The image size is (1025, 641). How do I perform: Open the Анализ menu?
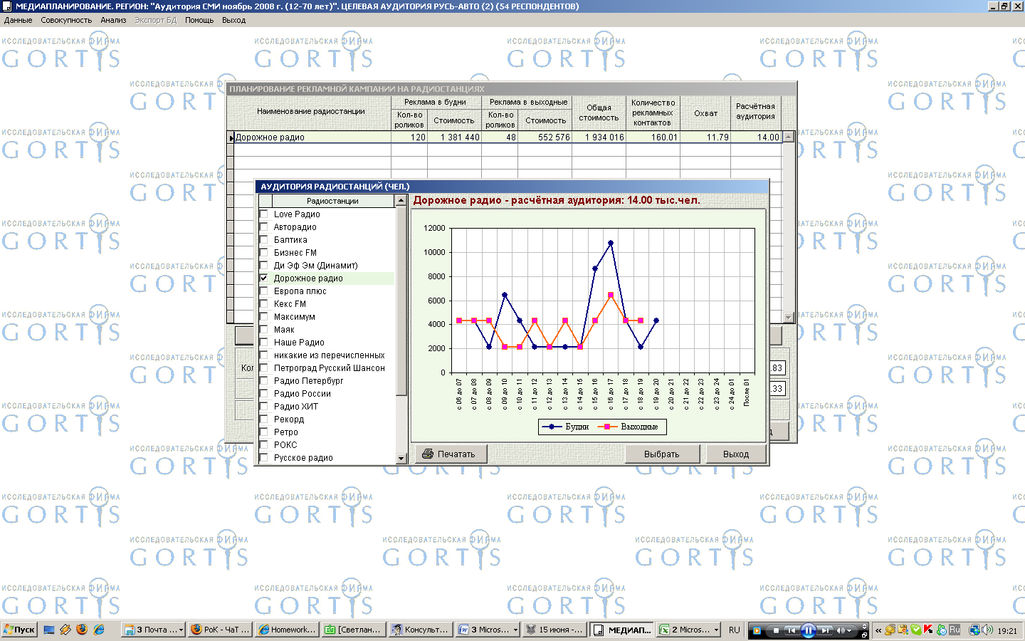pos(113,20)
